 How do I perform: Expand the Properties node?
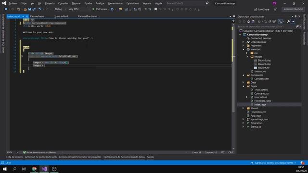[x=243, y=46]
